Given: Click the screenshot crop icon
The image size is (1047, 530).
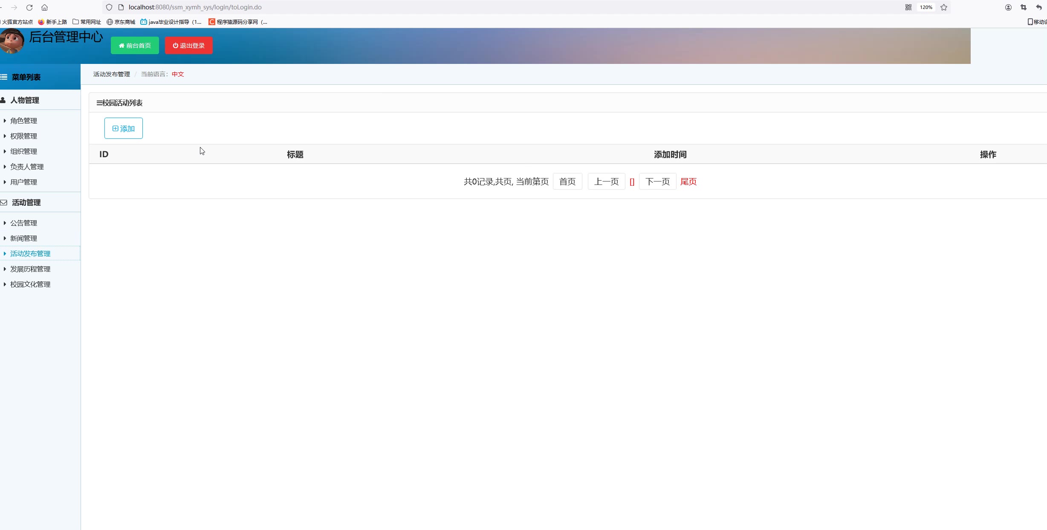Looking at the screenshot, I should pyautogui.click(x=1024, y=7).
